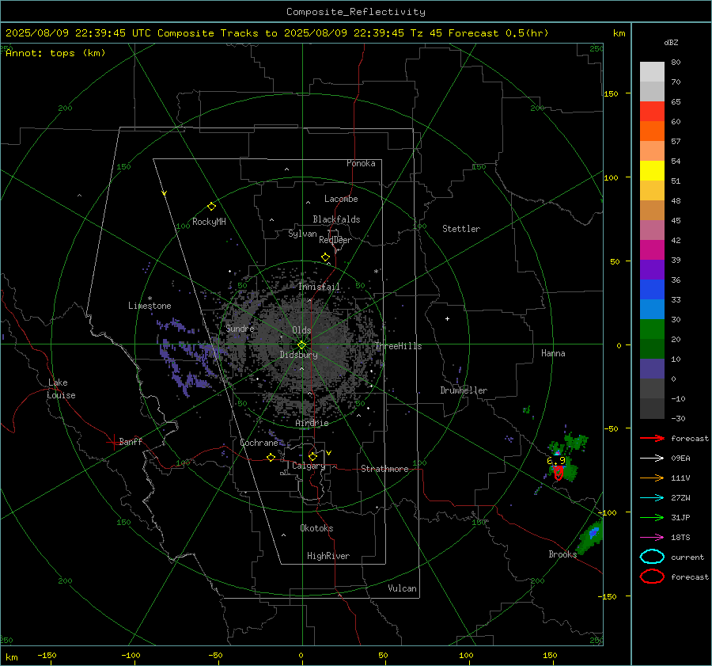Click the Ponoka city label
This screenshot has width=712, height=666.
361,163
